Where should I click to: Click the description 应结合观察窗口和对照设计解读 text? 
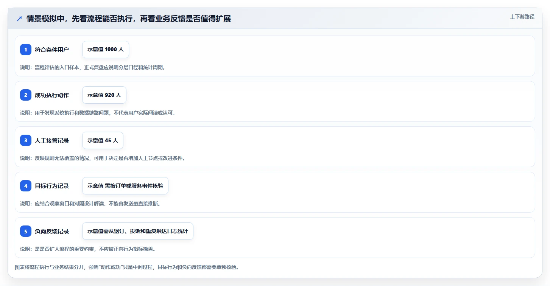(90, 204)
